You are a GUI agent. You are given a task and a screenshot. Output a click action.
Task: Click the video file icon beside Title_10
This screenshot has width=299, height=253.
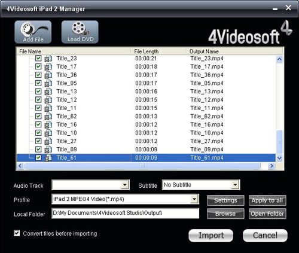point(48,133)
